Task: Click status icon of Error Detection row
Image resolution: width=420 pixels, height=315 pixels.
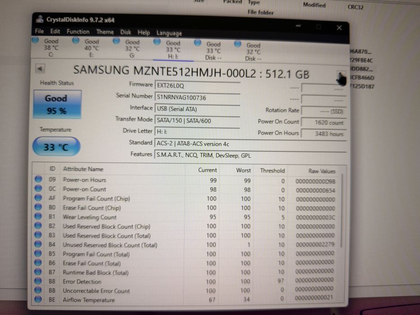Action: click(x=38, y=281)
